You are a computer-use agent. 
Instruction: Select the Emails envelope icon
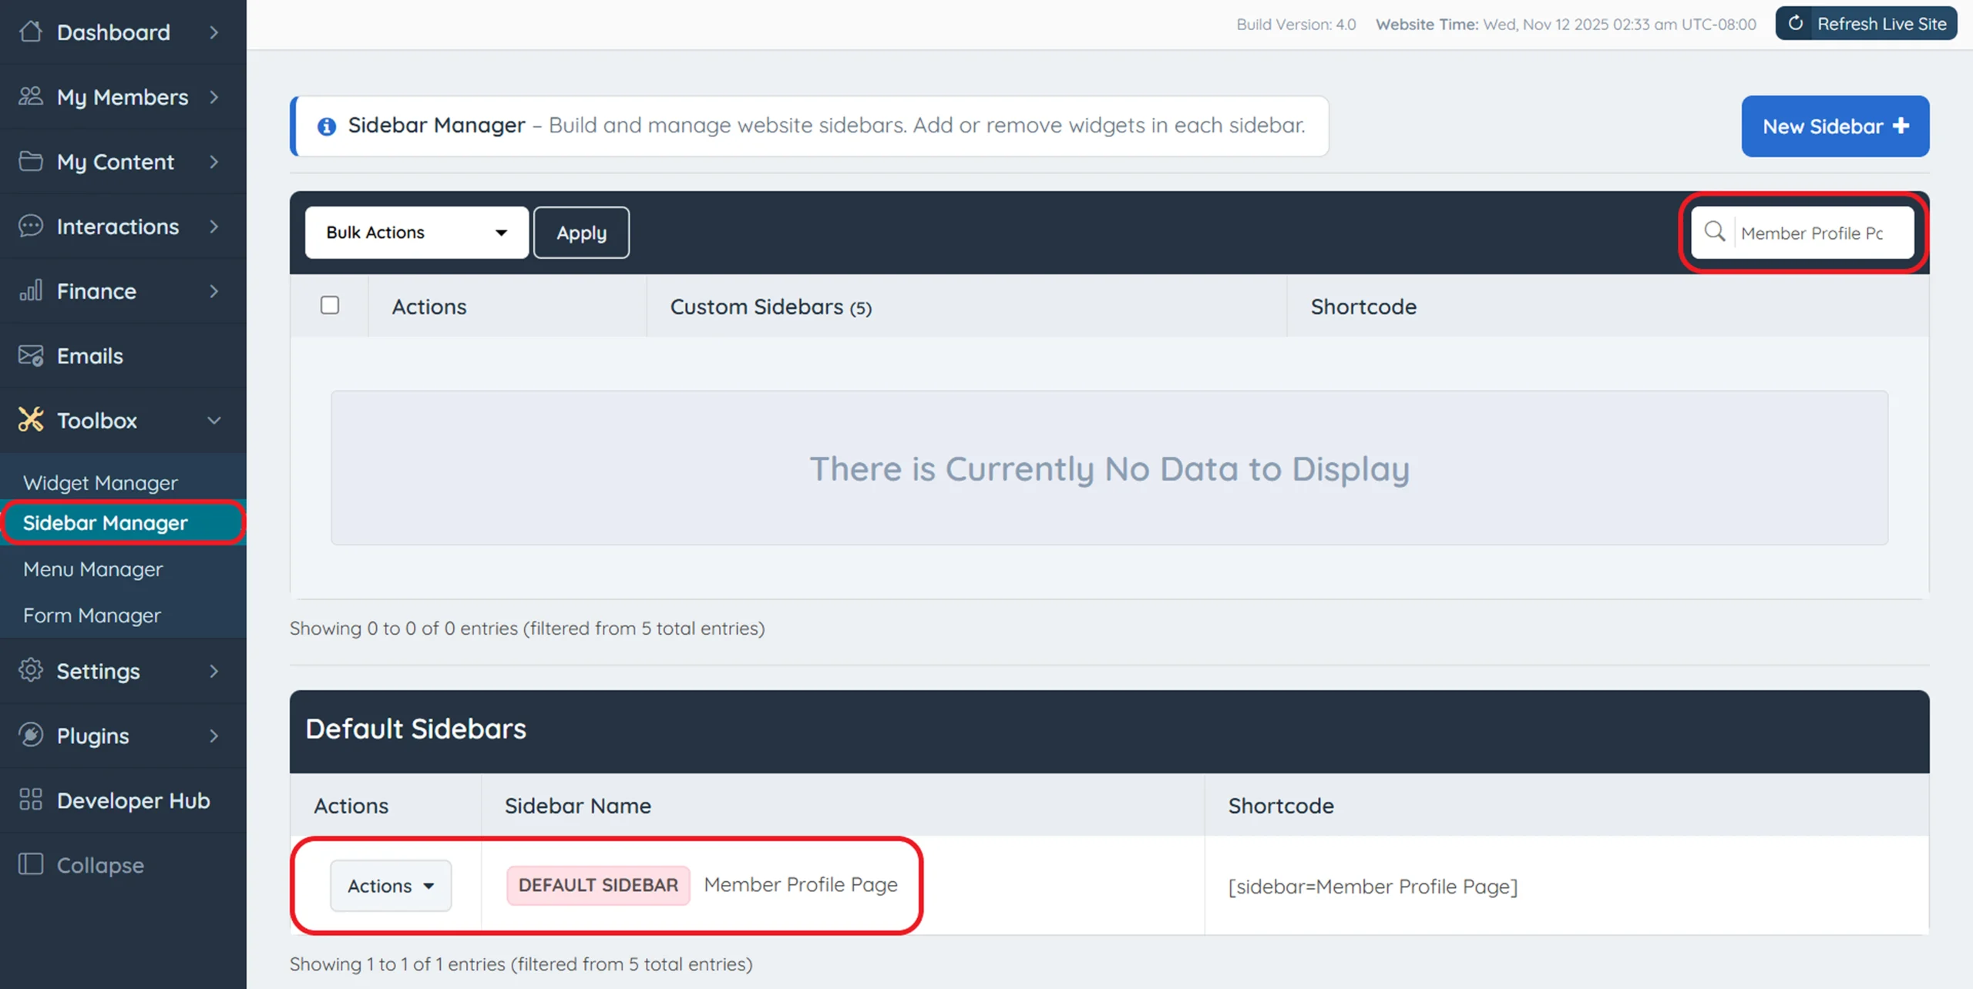click(x=31, y=356)
